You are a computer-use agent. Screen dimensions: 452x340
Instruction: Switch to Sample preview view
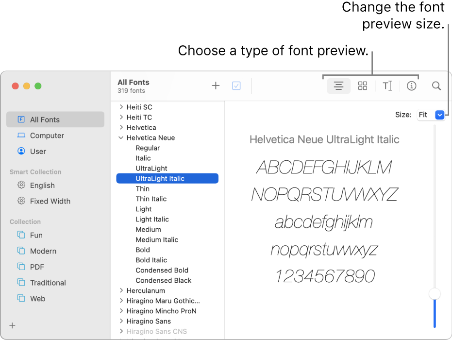point(338,86)
